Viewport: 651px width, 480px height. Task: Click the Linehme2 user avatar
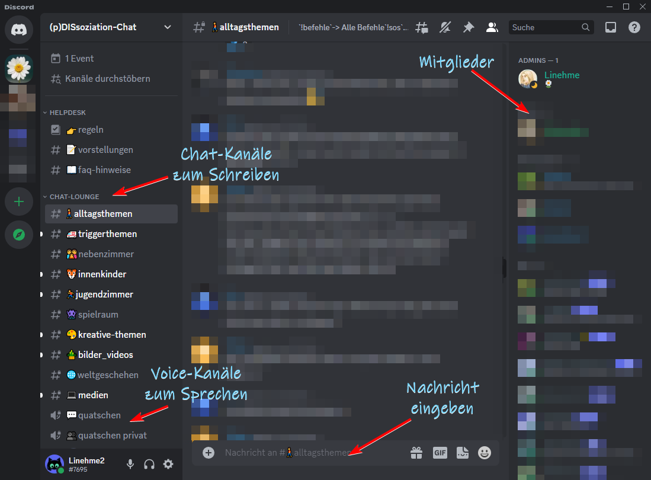[54, 464]
